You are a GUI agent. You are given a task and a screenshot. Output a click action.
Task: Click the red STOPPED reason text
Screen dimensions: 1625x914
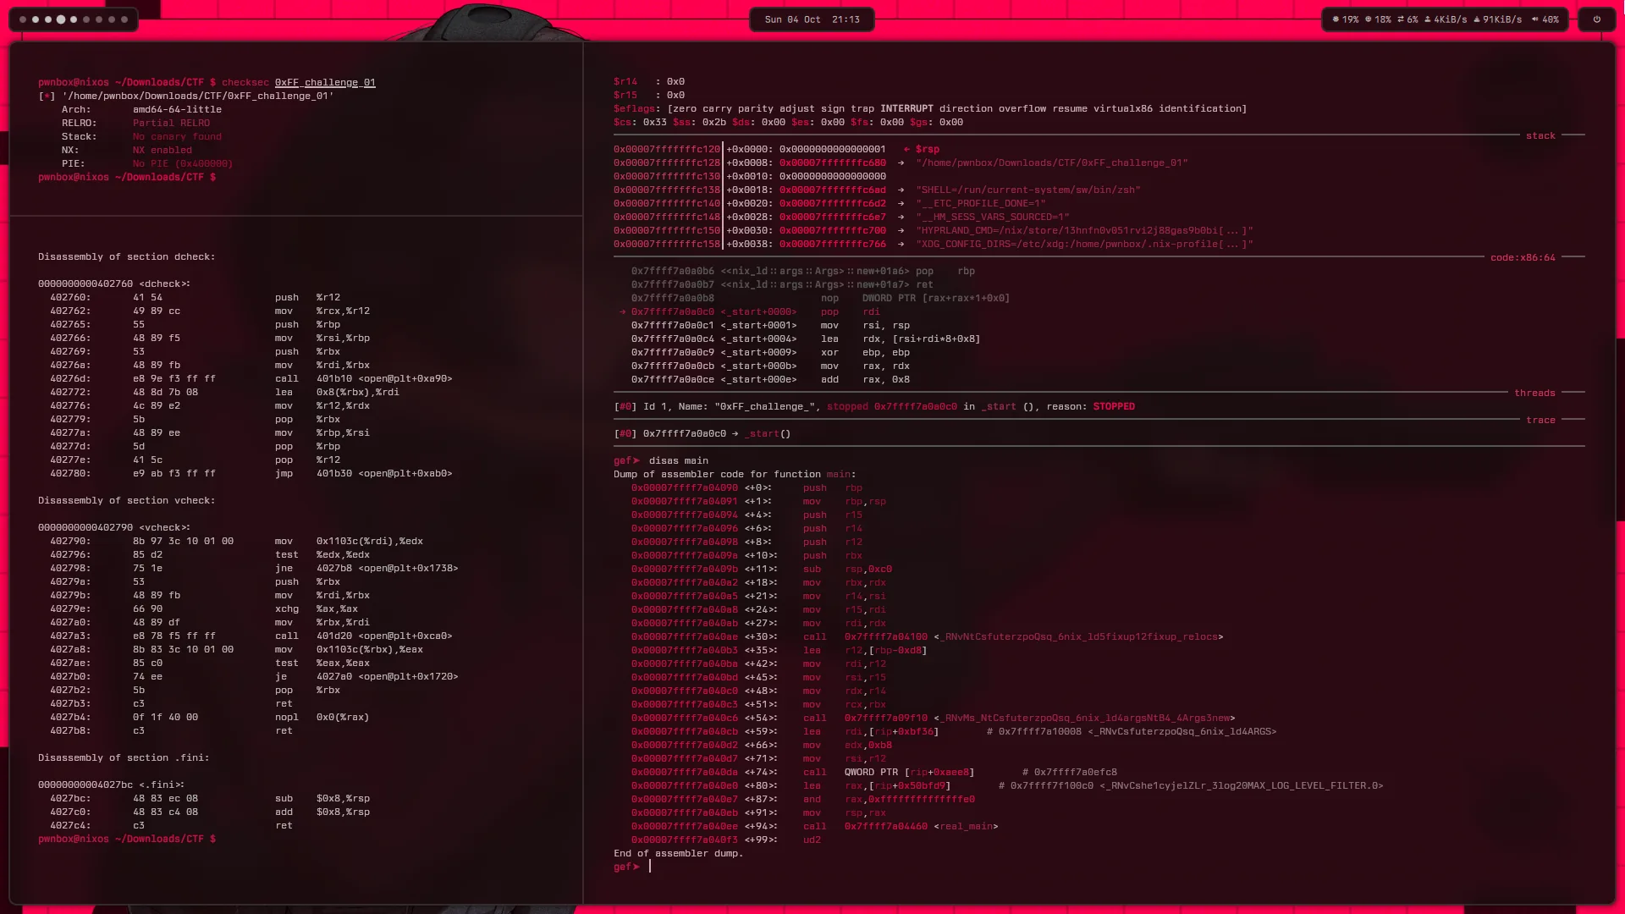(x=1114, y=406)
